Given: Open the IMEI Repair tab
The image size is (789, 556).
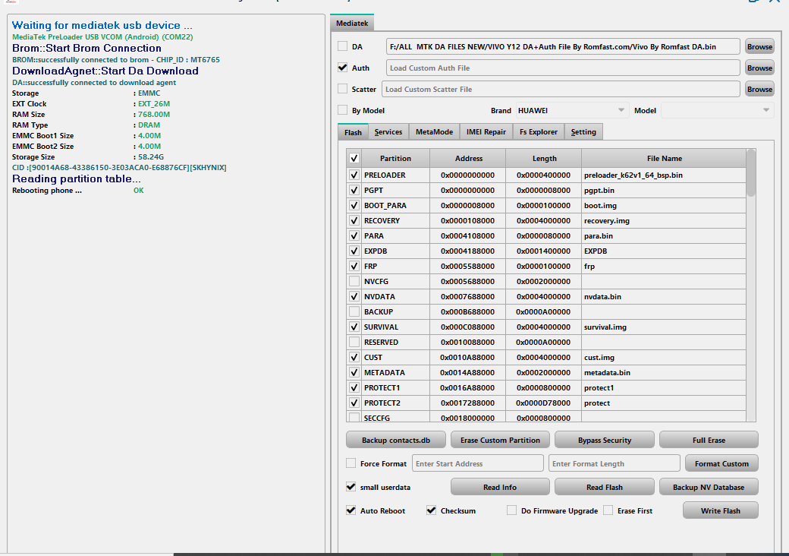Looking at the screenshot, I should click(x=486, y=132).
